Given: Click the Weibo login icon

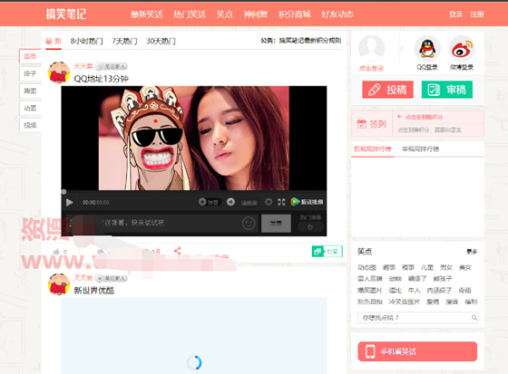Looking at the screenshot, I should (462, 49).
